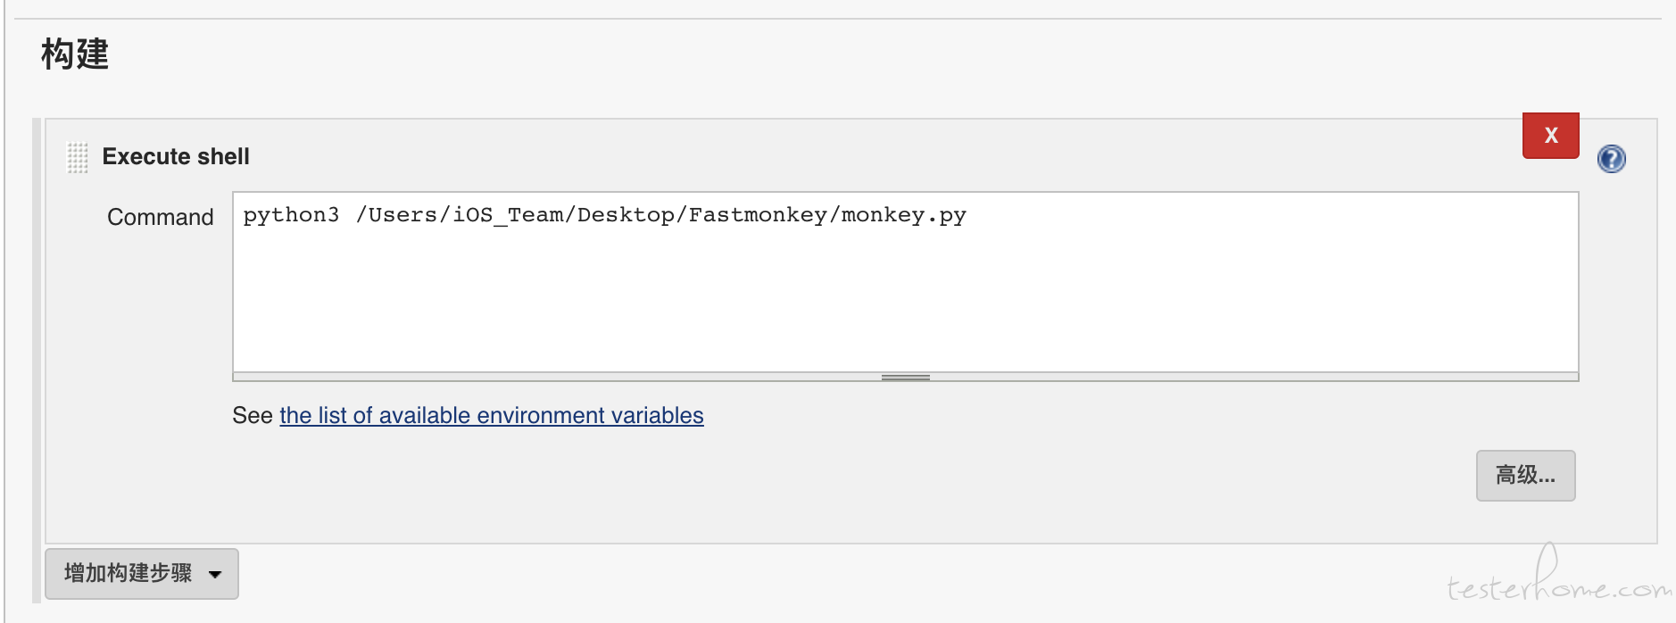Click the 高级... advanced button
This screenshot has width=1676, height=623.
click(1525, 476)
